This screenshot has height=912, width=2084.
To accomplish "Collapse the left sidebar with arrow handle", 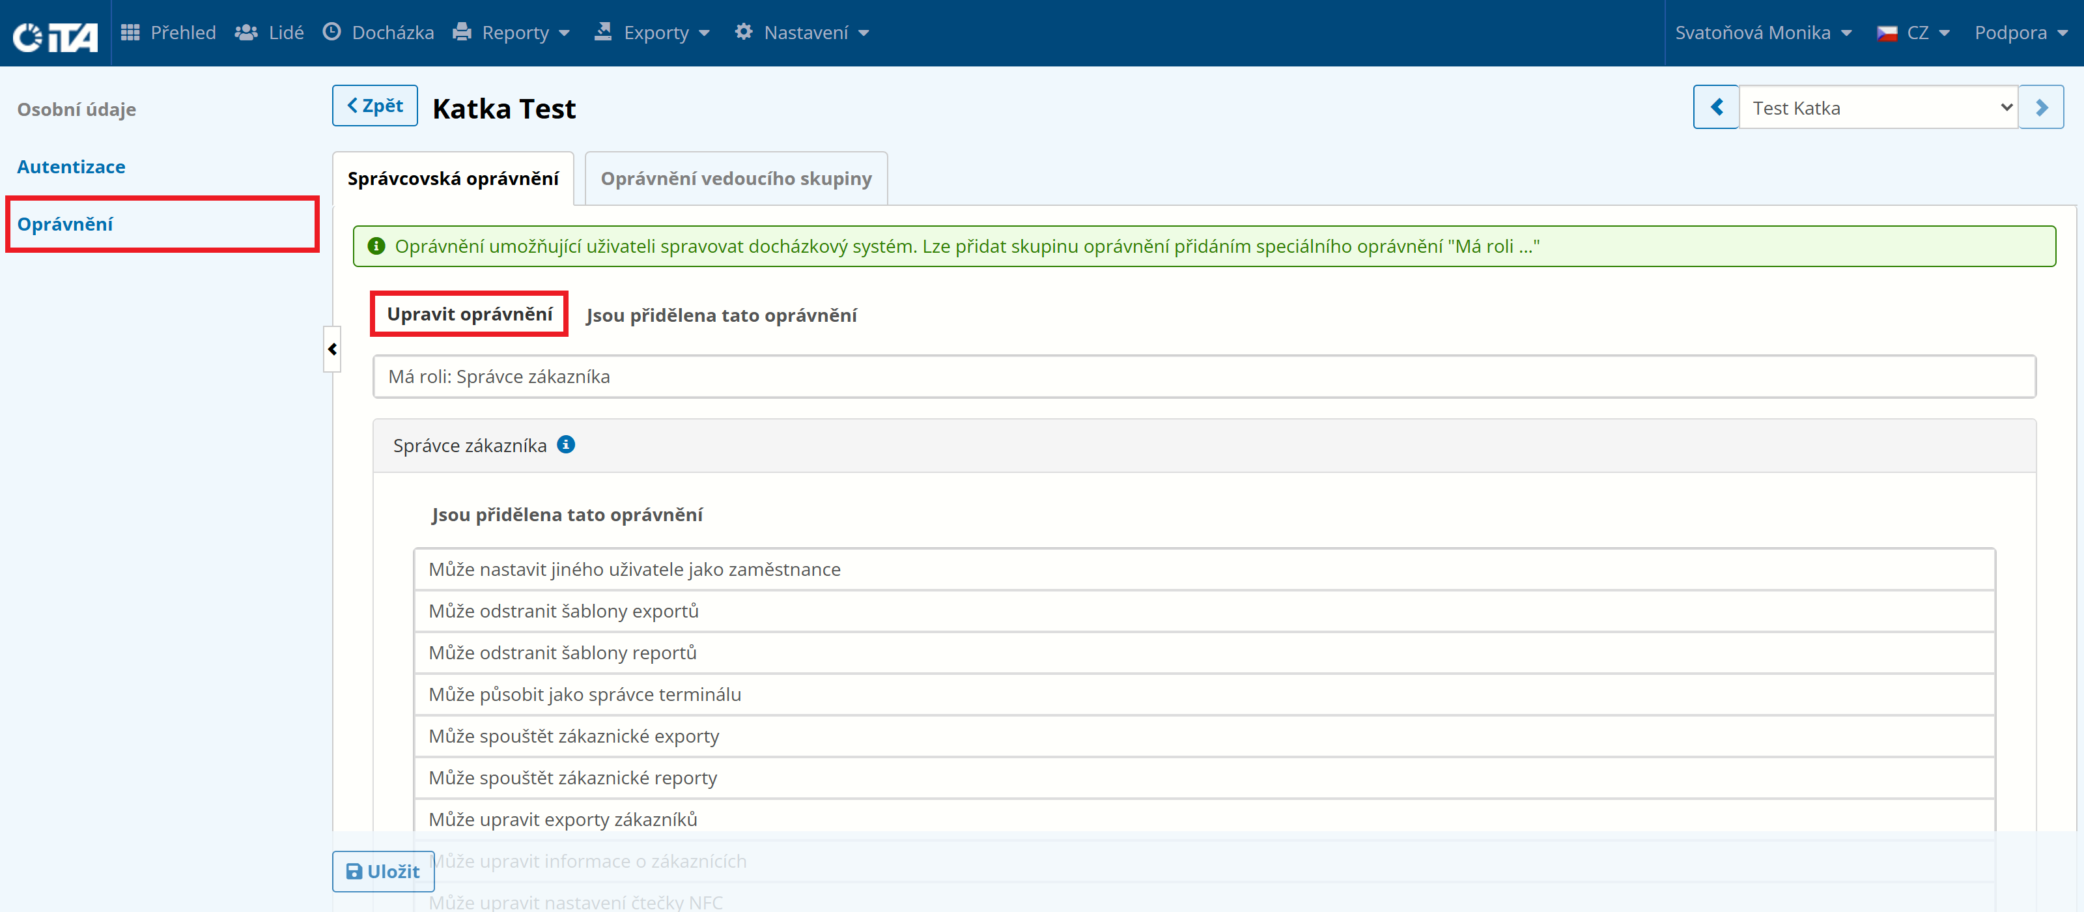I will 331,350.
